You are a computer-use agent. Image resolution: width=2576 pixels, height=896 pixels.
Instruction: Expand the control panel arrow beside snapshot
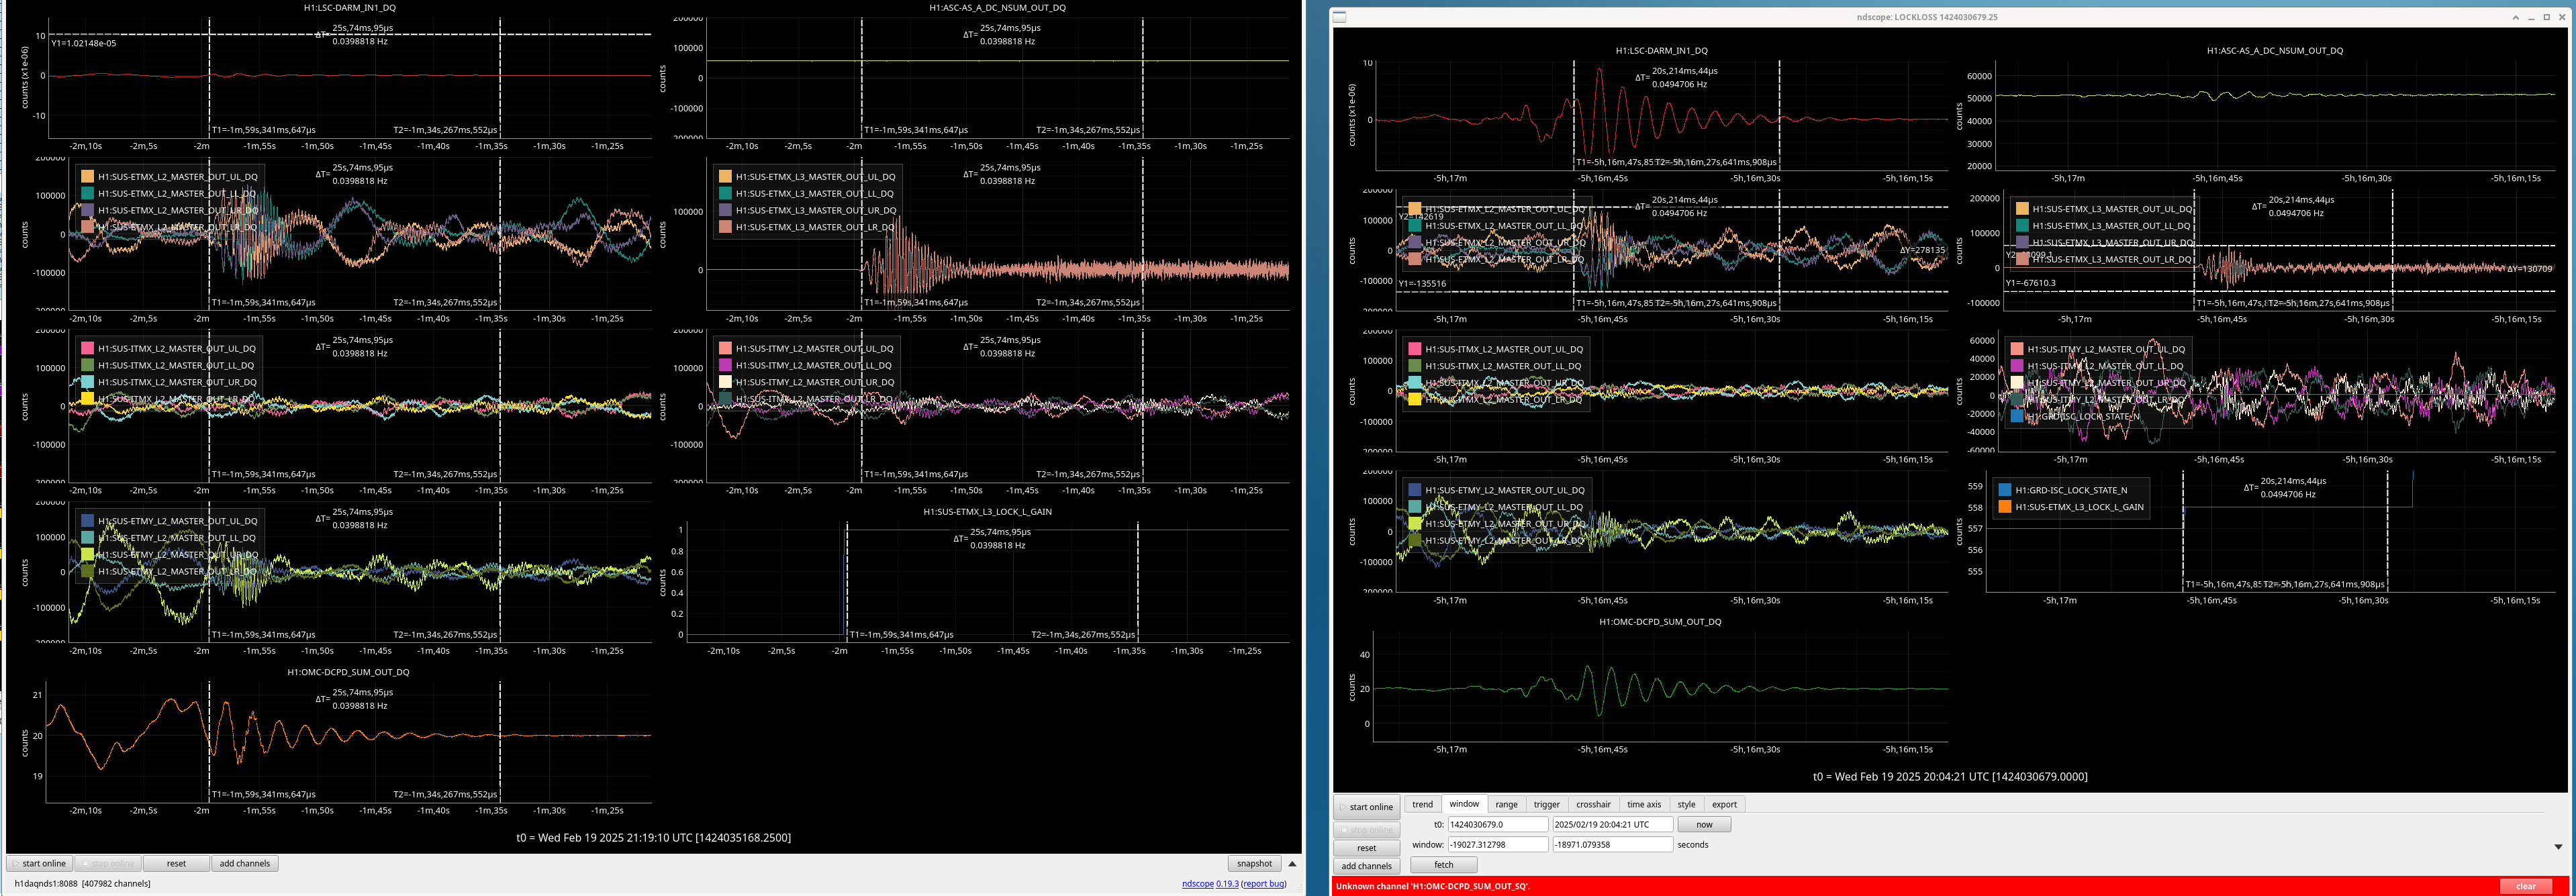tap(1292, 864)
